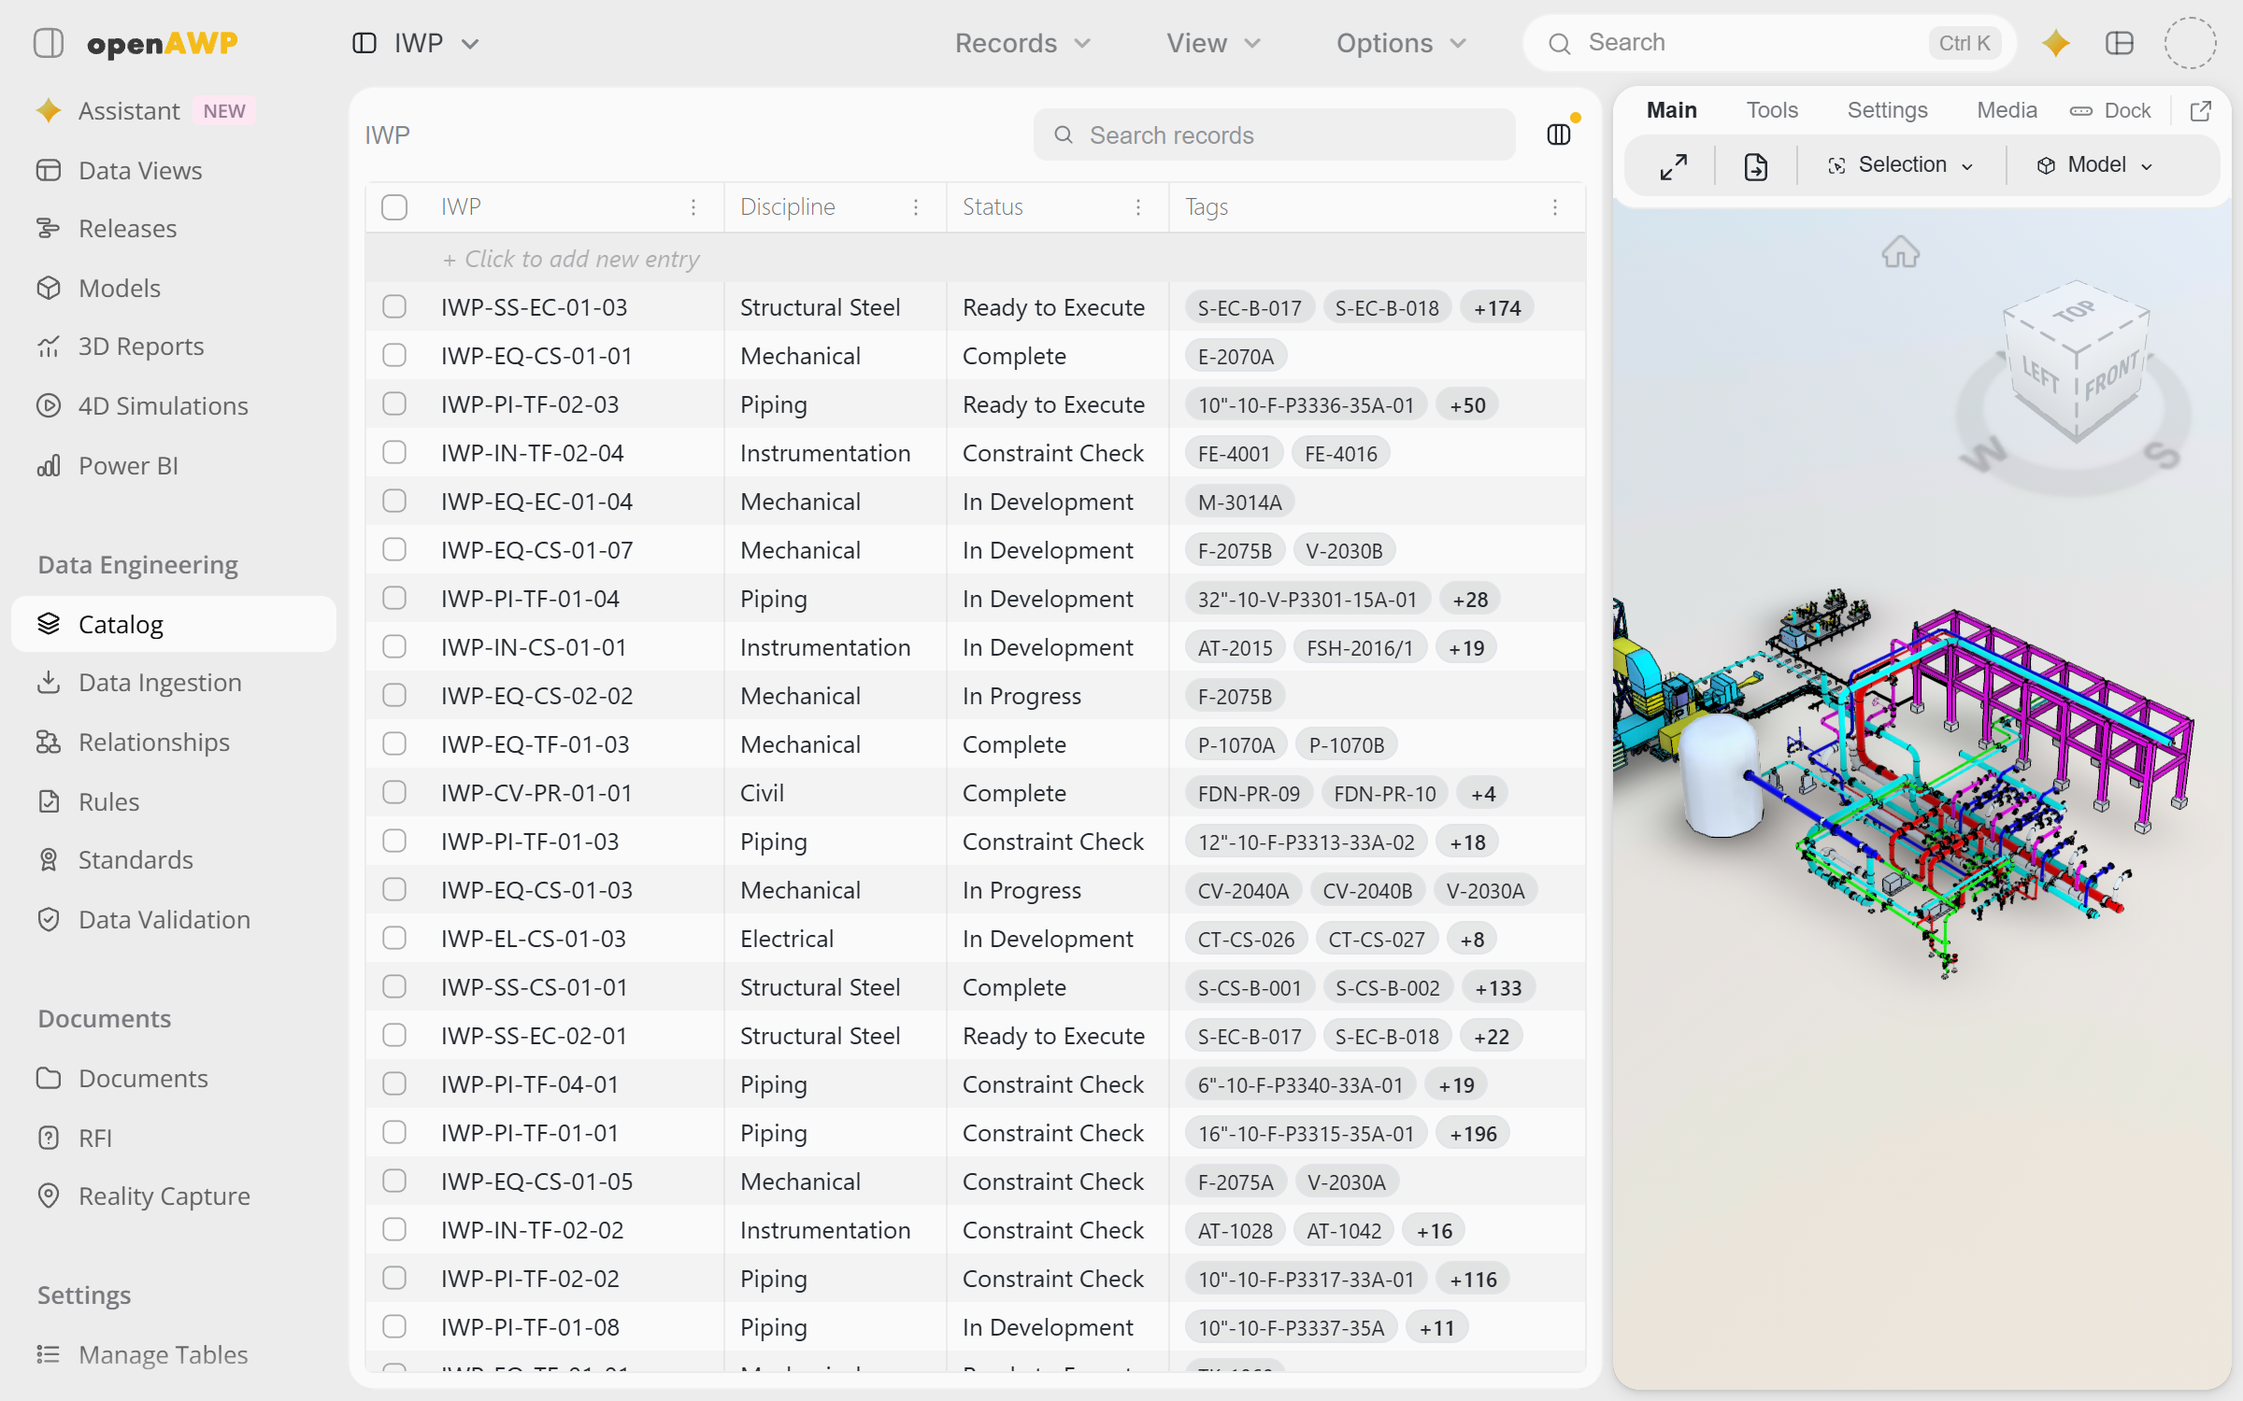Open the IWP column options menu
This screenshot has height=1401, width=2243.
693,207
